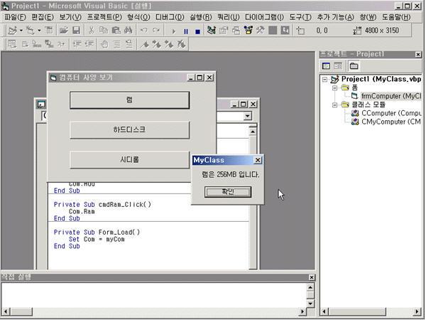Viewport: 426px width, 320px height.
Task: Close the MyClass message box
Action: 258,160
